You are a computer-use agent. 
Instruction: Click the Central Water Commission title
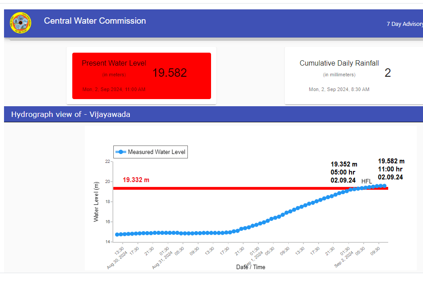click(95, 21)
